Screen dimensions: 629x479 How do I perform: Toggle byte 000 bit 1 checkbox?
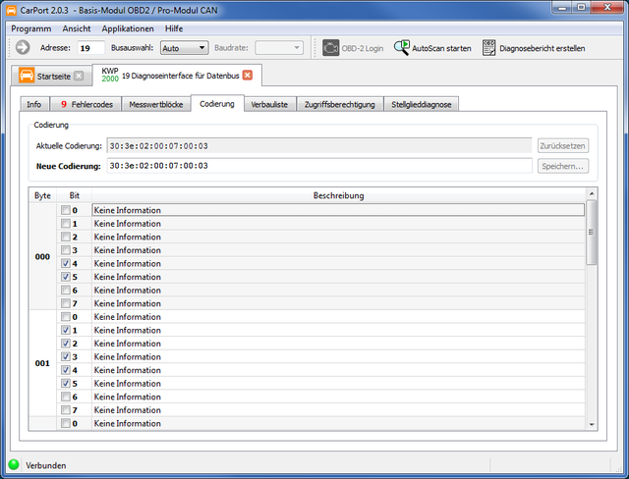point(66,224)
